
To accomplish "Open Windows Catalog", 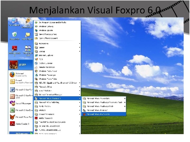I will [57, 26].
